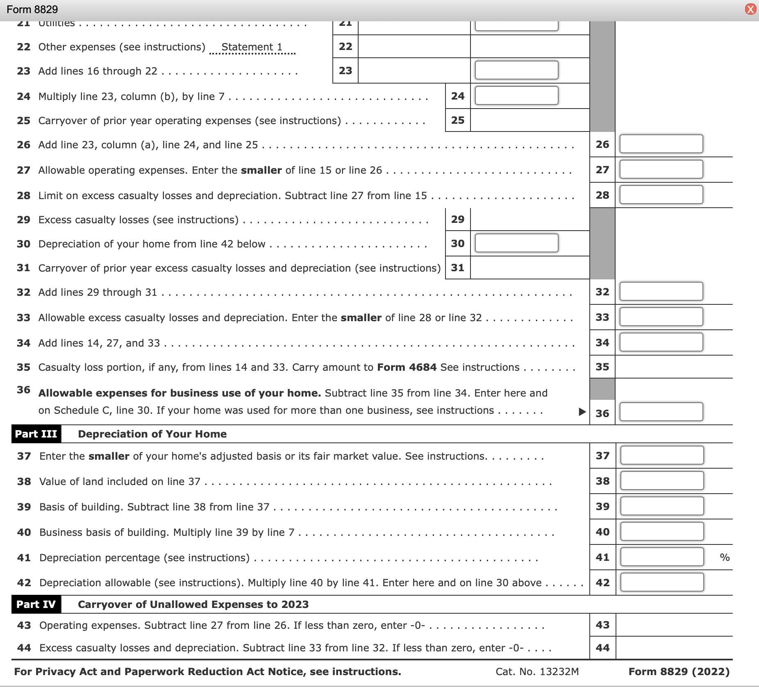Click the line 31 carryover cell

tap(530, 268)
